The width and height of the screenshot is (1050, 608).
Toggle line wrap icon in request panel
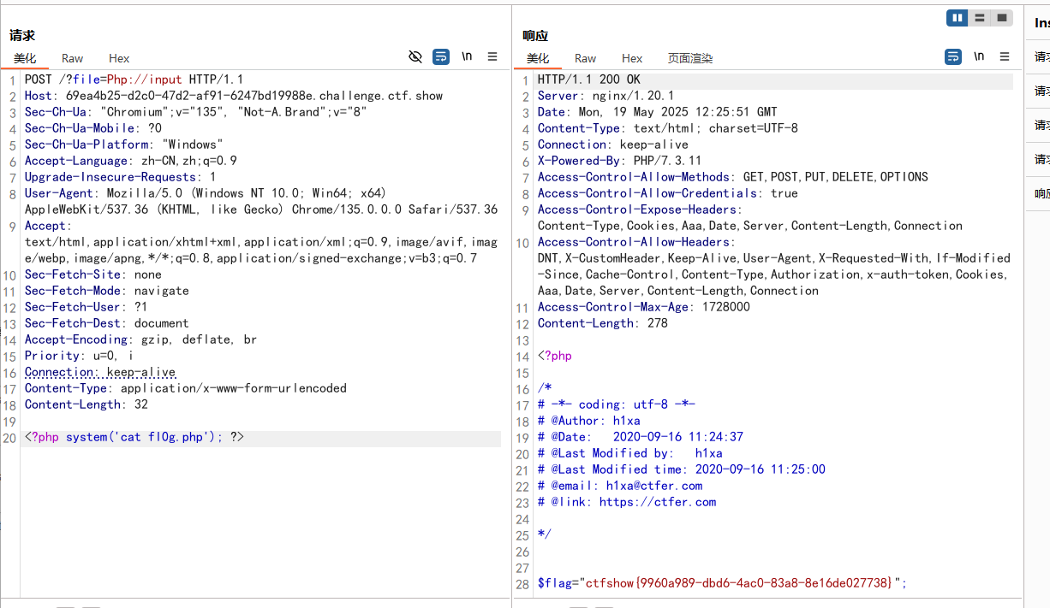(440, 56)
